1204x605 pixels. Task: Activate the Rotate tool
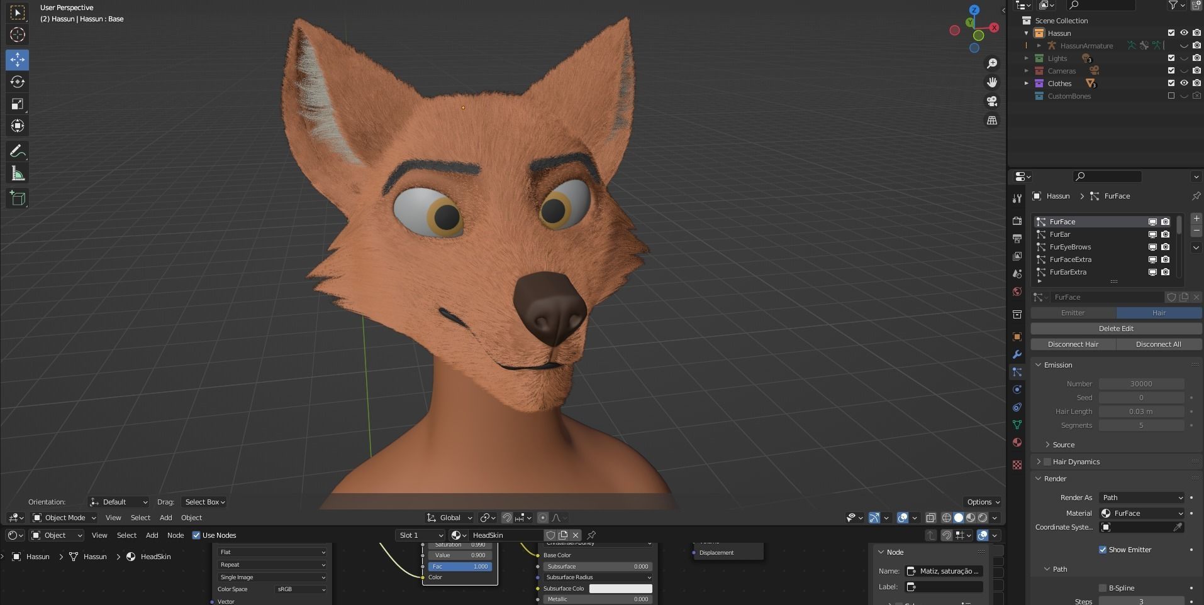pyautogui.click(x=18, y=82)
